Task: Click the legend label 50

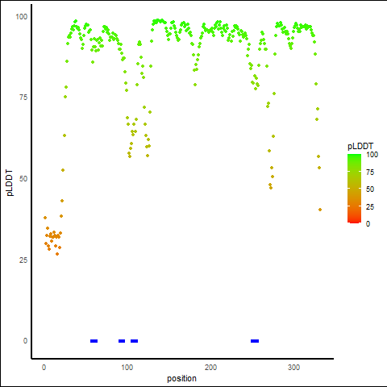Action: pos(370,189)
